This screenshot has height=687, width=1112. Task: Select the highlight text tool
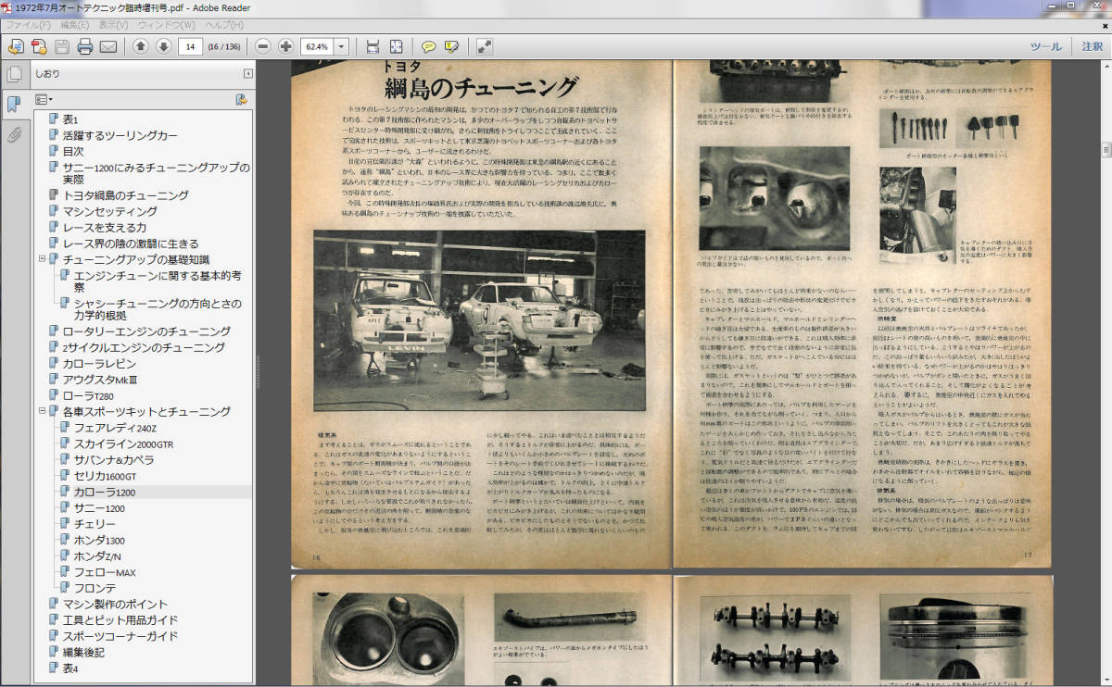(451, 46)
